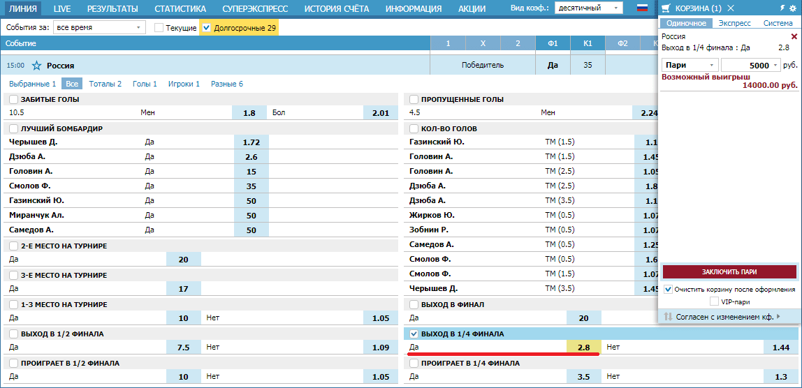
Task: Toggle Очистить корзину после оформления checkbox
Action: [668, 290]
